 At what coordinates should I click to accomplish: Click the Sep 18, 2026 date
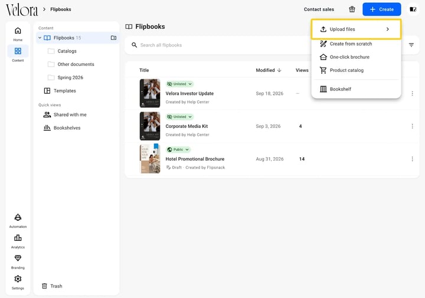pos(269,93)
